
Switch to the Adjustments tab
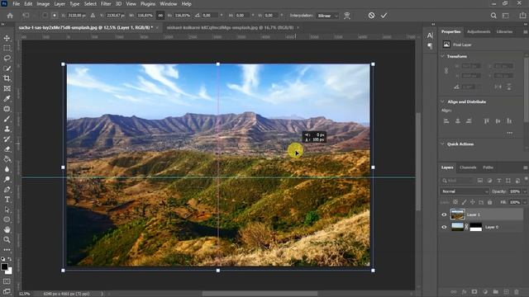479,31
